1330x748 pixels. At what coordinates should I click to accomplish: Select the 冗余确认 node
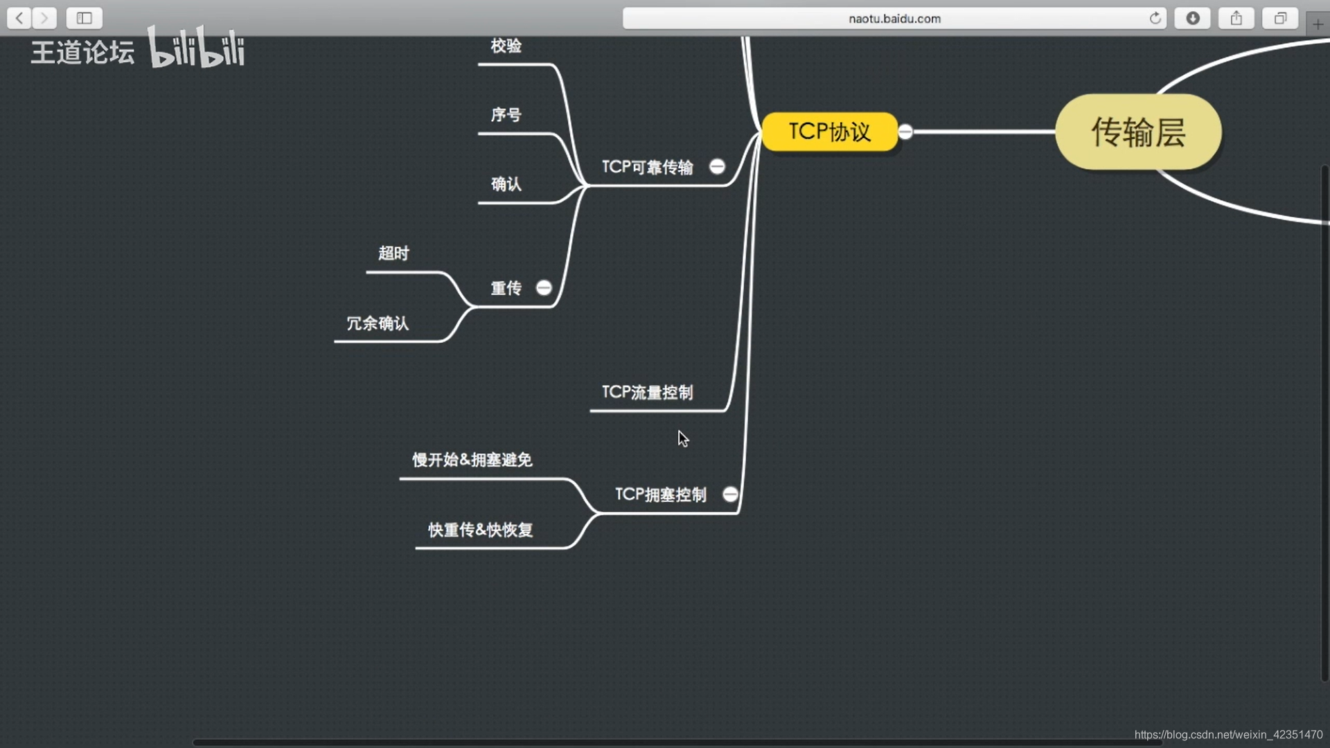(378, 323)
